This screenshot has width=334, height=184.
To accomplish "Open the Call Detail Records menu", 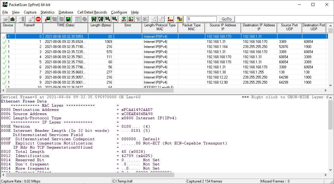I will pyautogui.click(x=92, y=12).
